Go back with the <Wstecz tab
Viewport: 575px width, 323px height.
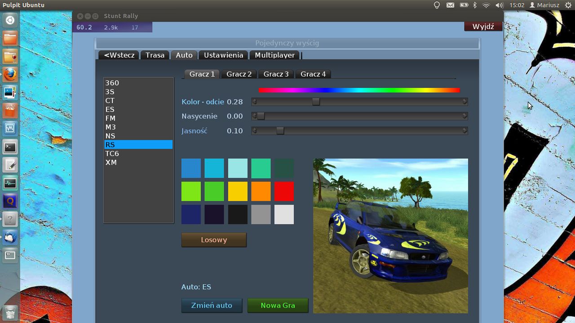tap(119, 55)
